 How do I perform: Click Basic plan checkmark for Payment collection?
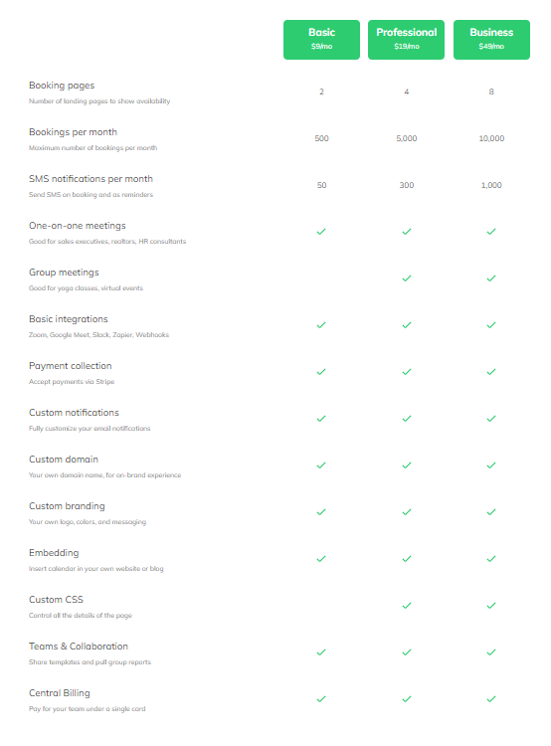[321, 372]
